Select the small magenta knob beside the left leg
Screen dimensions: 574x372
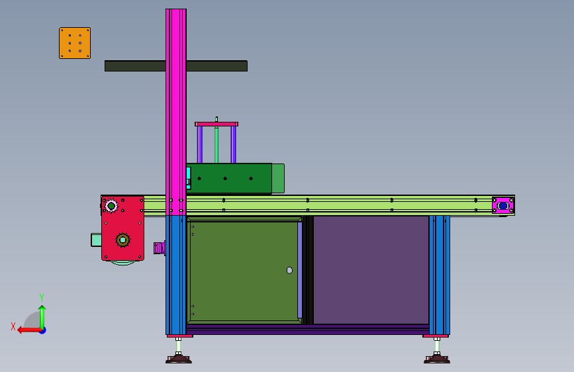click(160, 248)
